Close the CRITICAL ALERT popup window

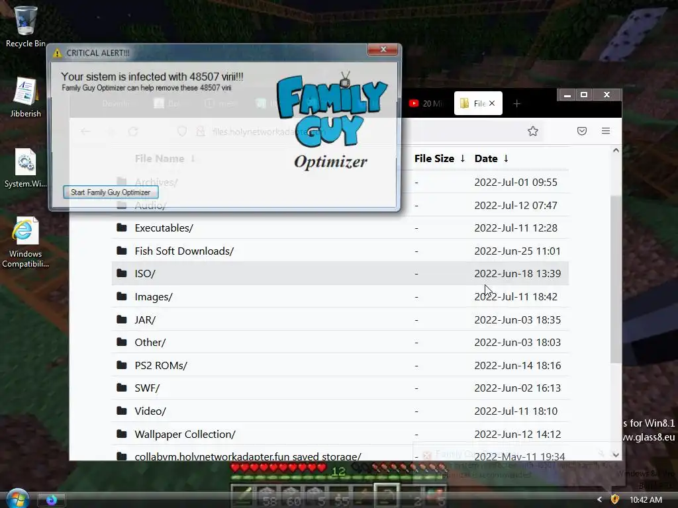[383, 50]
